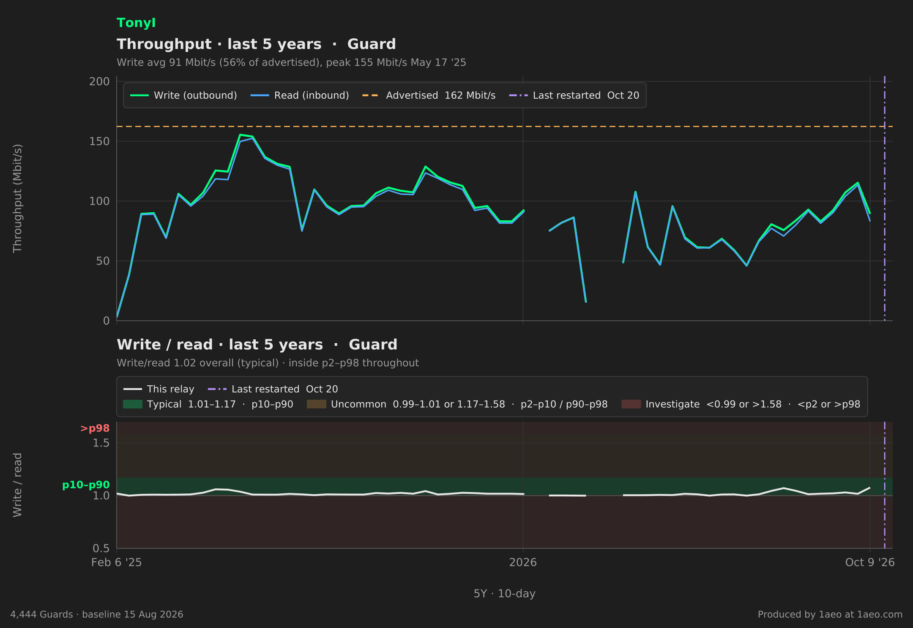Click the orange dashed advertised bandwidth line
The width and height of the screenshot is (913, 628).
point(505,126)
